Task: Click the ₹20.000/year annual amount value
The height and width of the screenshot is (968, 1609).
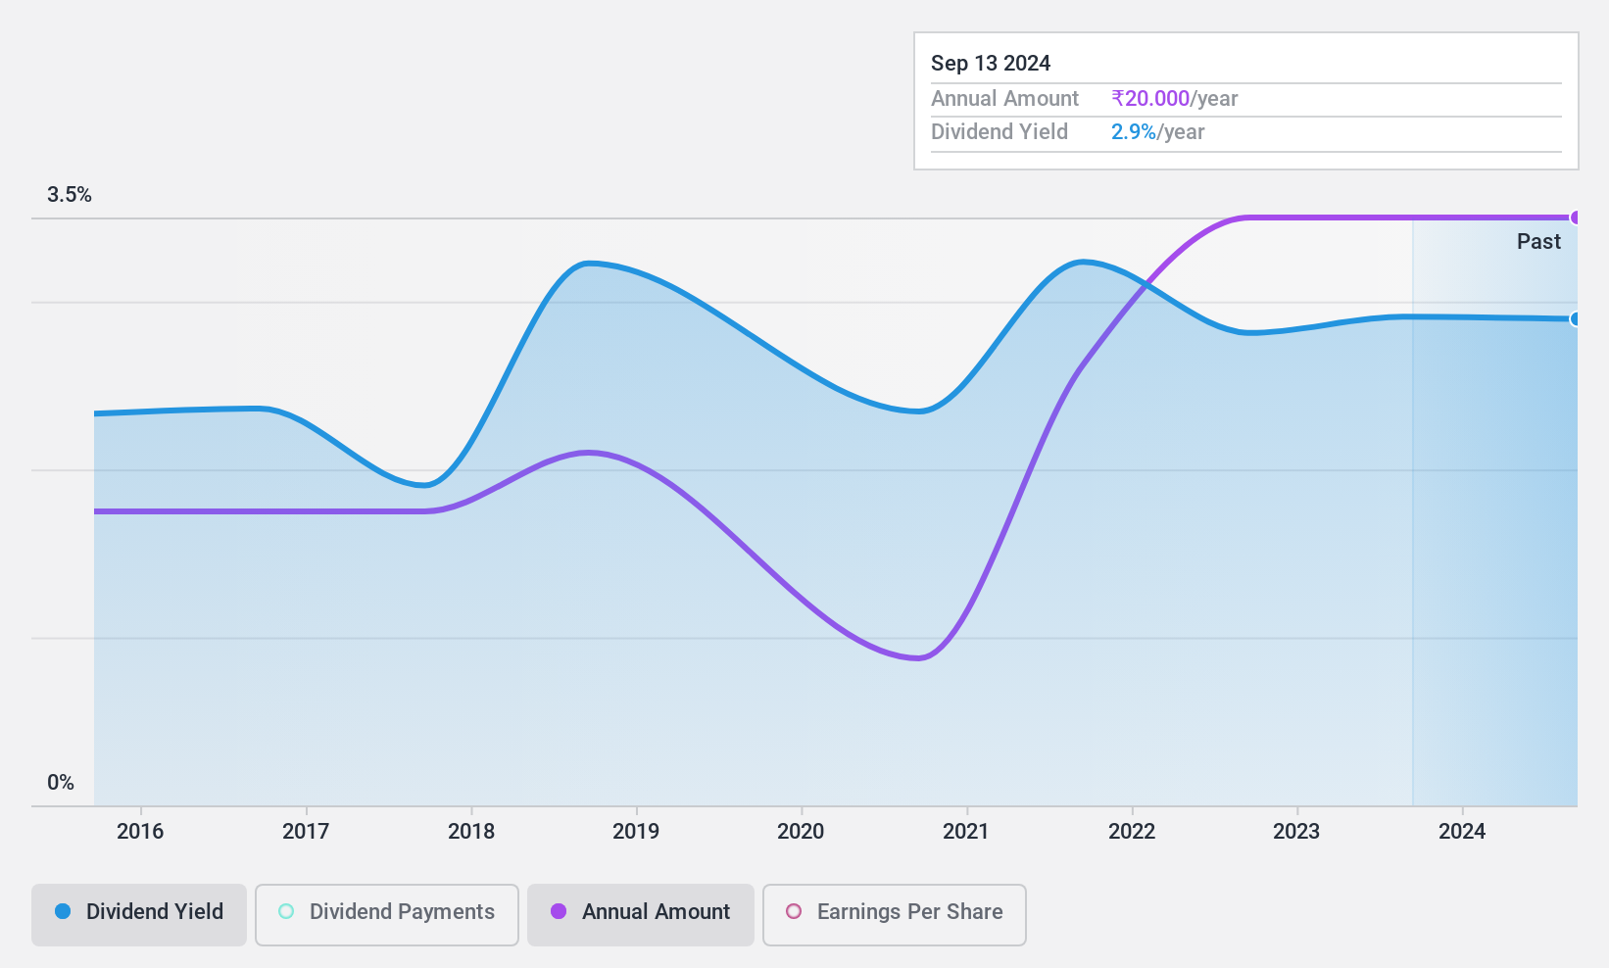Action: tap(1175, 98)
